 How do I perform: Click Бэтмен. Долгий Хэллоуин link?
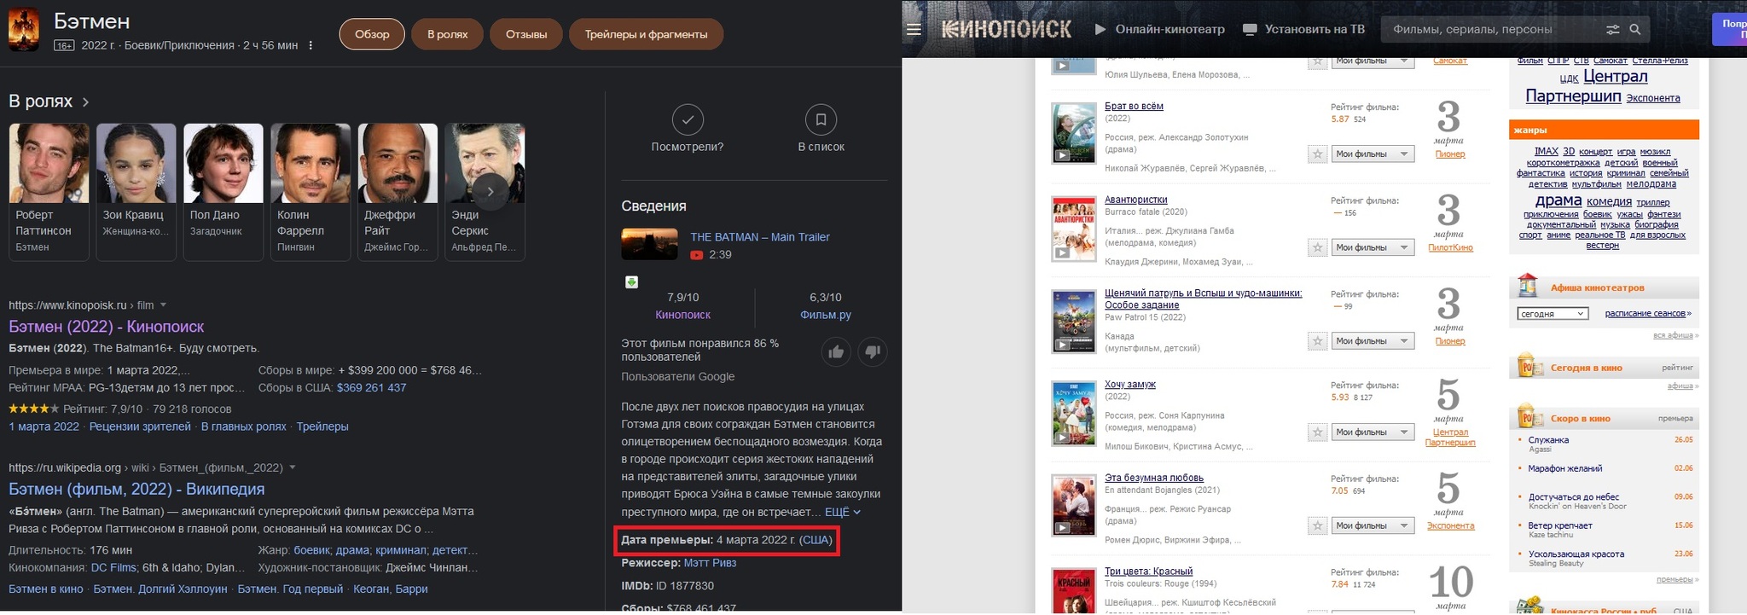tap(160, 589)
